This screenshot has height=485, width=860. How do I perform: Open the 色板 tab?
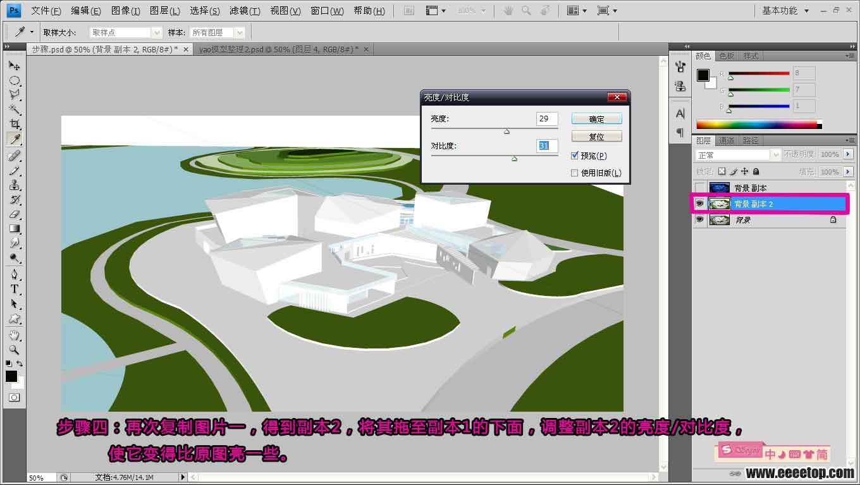point(727,56)
